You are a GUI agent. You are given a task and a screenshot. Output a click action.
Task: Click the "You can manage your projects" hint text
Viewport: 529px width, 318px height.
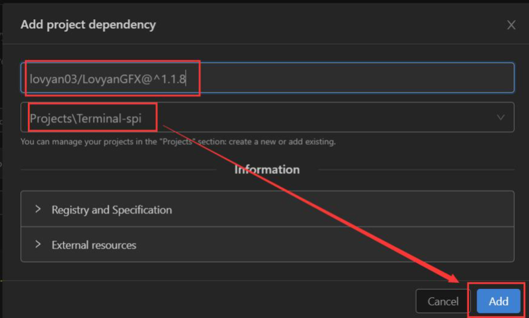coord(178,141)
